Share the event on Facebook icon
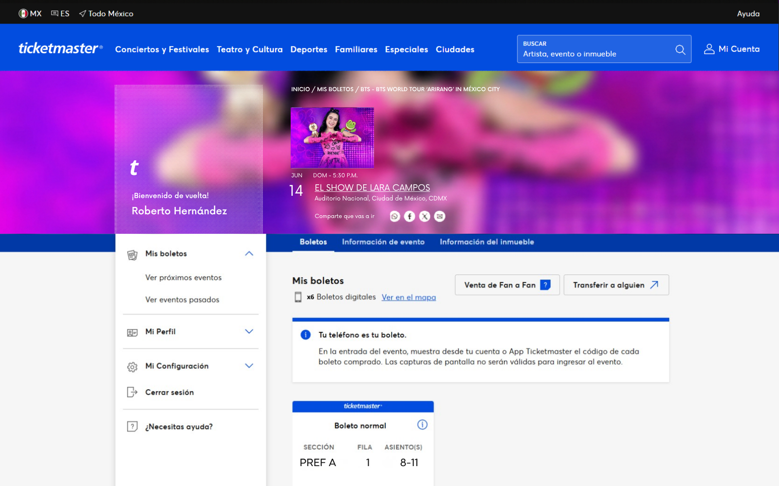 point(410,216)
